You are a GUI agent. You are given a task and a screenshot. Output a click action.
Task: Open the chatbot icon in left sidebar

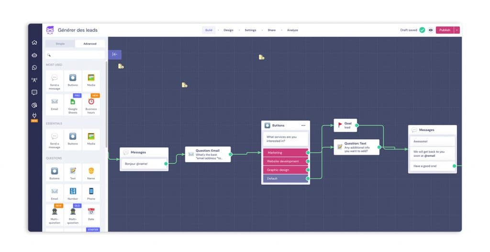[34, 55]
